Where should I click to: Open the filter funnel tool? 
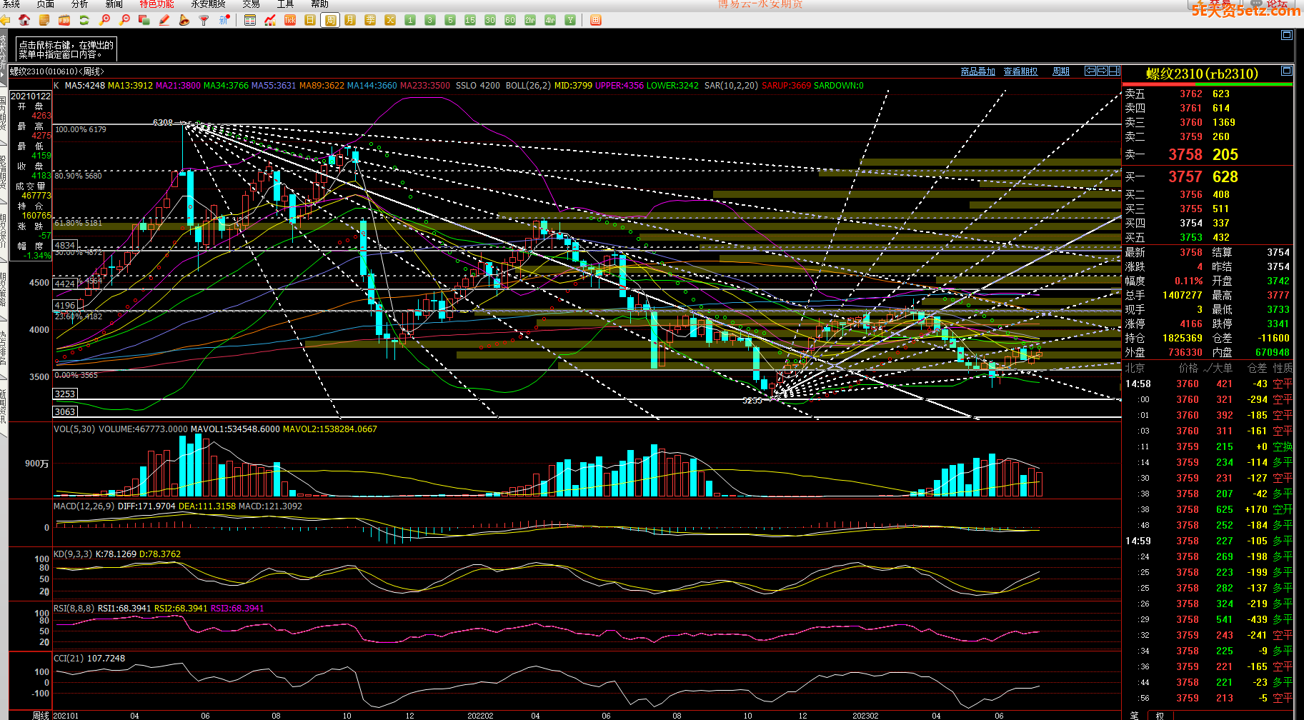204,20
